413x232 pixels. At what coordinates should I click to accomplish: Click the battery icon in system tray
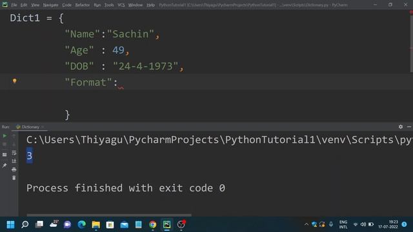tap(371, 224)
